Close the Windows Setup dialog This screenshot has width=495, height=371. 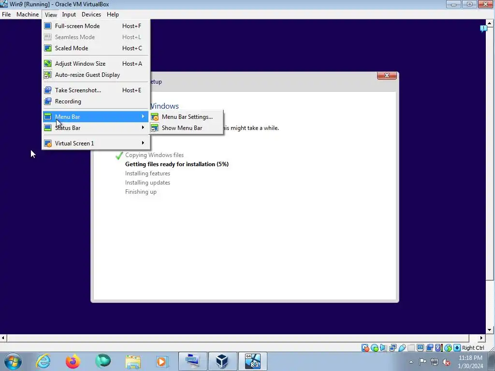(387, 75)
